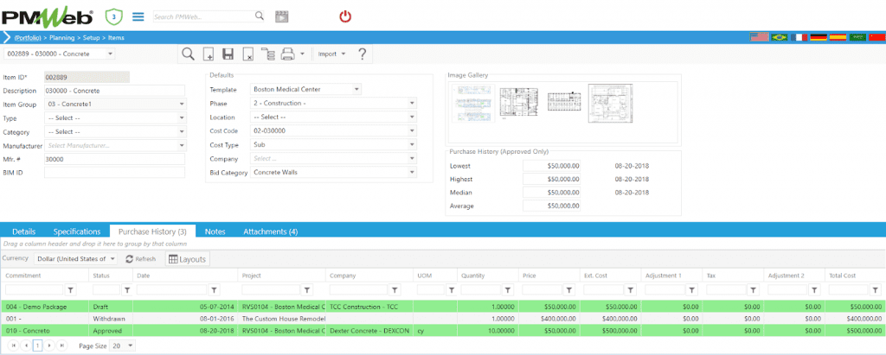Click the delete record icon
This screenshot has width=886, height=355.
[248, 54]
